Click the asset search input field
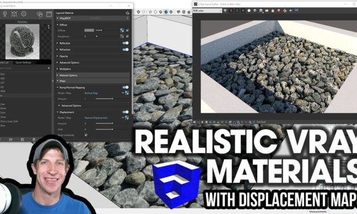This screenshot has width=357, height=214. pyautogui.click(x=23, y=68)
